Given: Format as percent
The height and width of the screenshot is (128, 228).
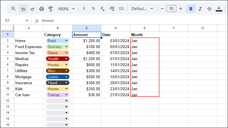Looking at the screenshot, I should click(93, 9).
